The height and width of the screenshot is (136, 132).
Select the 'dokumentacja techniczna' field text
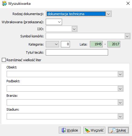pyautogui.click(x=66, y=14)
